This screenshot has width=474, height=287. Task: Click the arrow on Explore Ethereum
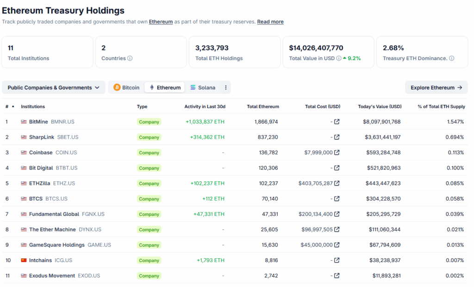460,87
